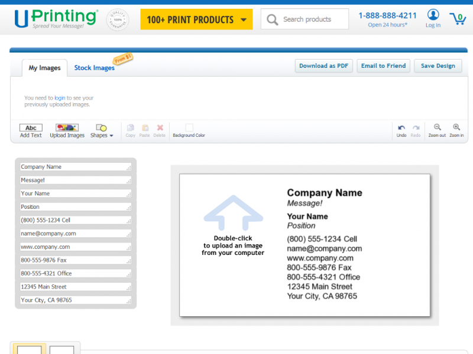The image size is (473, 354).
Task: Click the Undo arrow icon
Action: click(x=401, y=127)
